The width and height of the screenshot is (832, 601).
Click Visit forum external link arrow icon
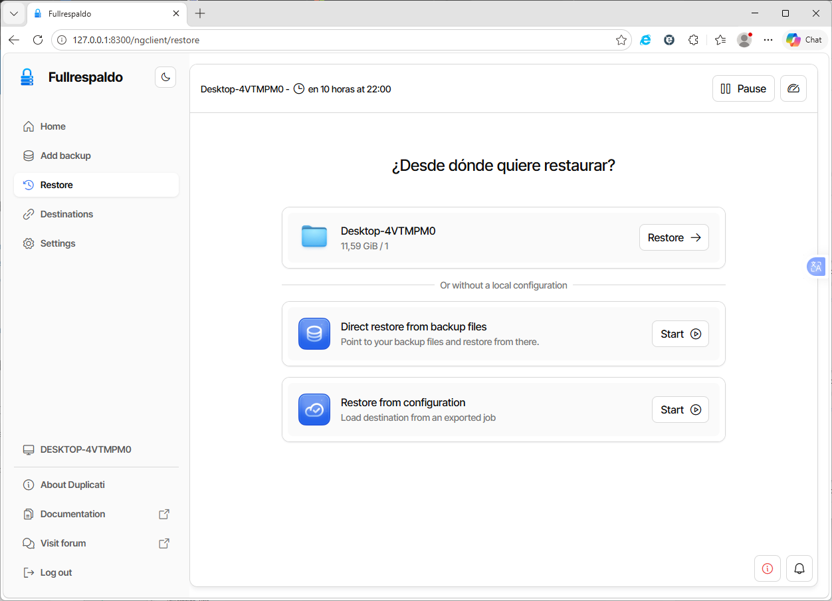(164, 543)
